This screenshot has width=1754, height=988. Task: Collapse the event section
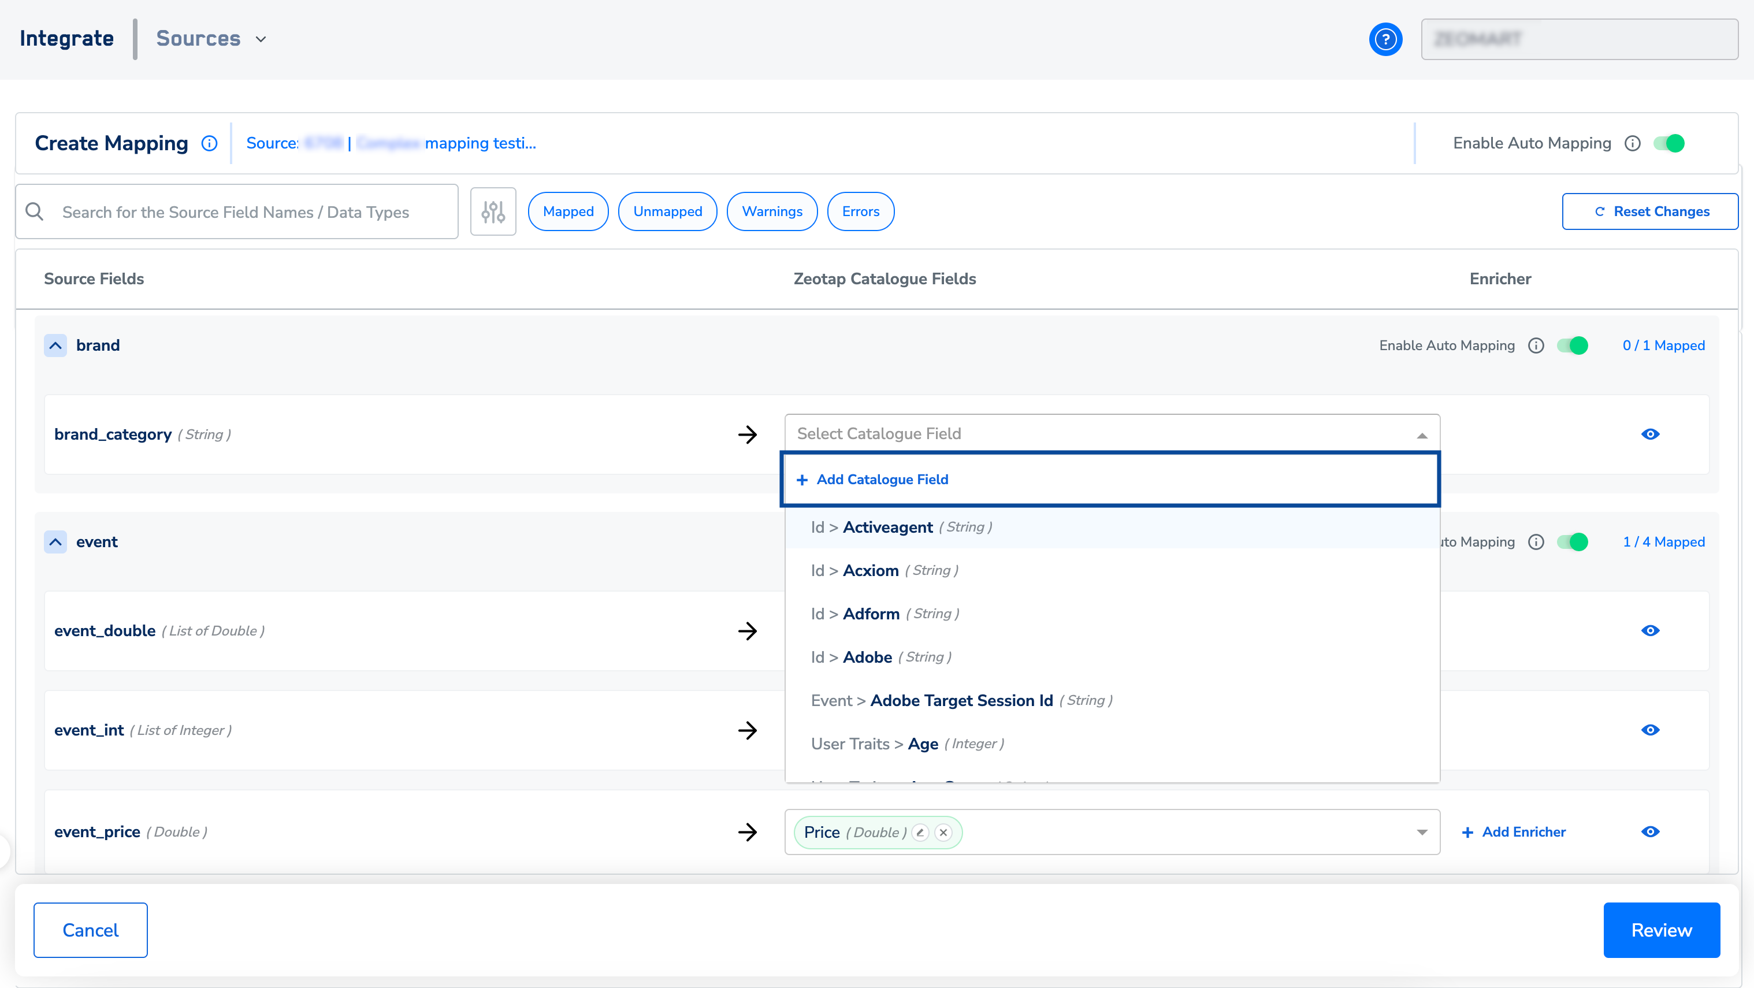(56, 542)
